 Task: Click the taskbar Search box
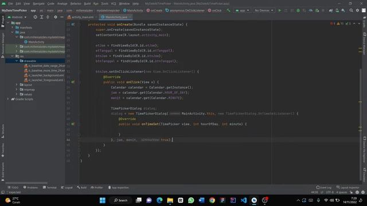121,200
